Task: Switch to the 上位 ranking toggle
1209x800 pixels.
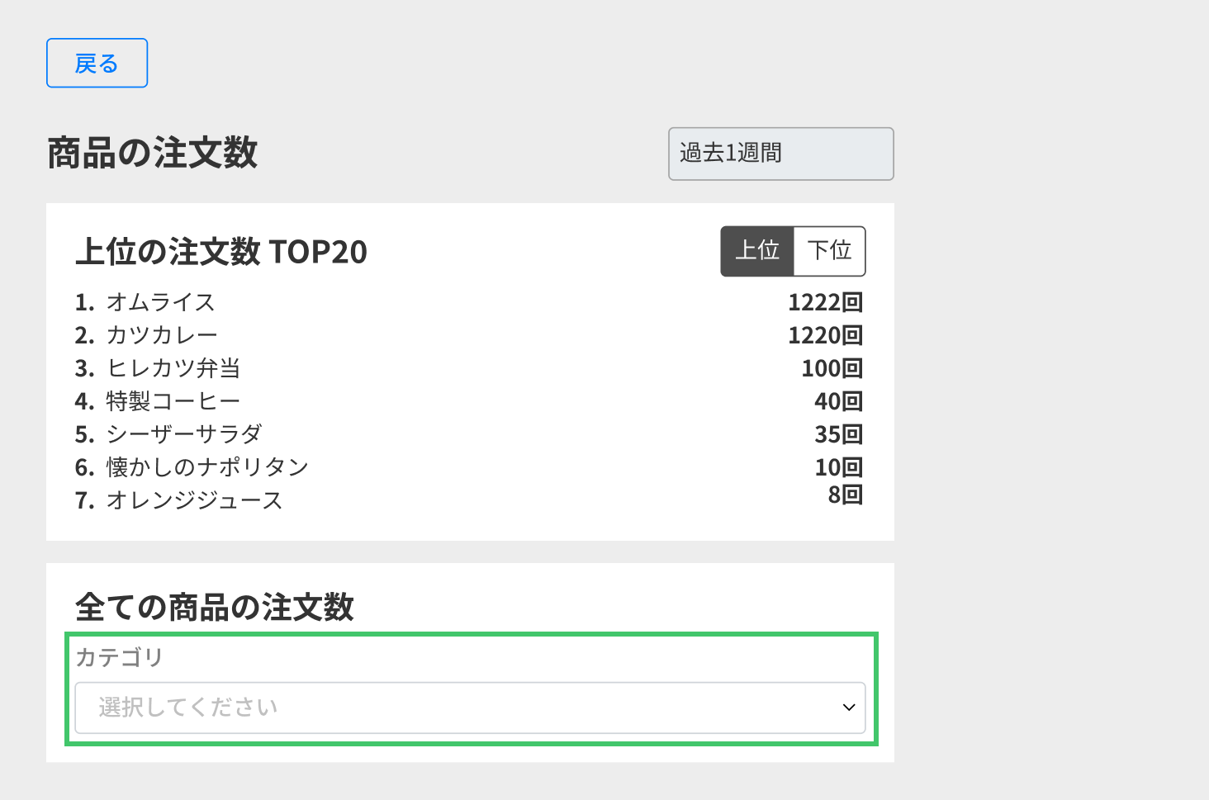Action: tap(757, 251)
